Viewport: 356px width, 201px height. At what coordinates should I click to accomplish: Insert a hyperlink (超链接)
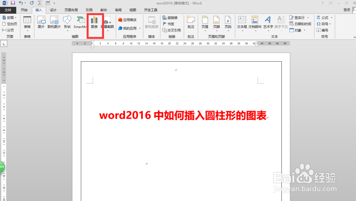(170, 17)
